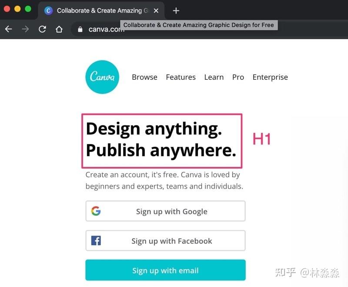Select the Collaborate & Create Amazing tab
348x287 pixels.
coord(100,10)
